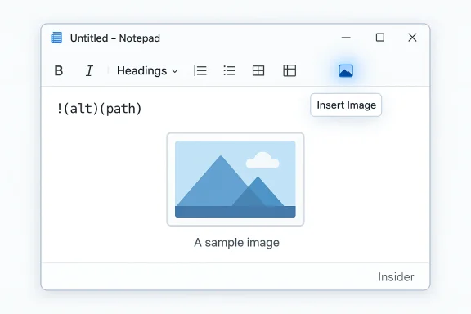Click the Insert Image tooltip label

[346, 105]
